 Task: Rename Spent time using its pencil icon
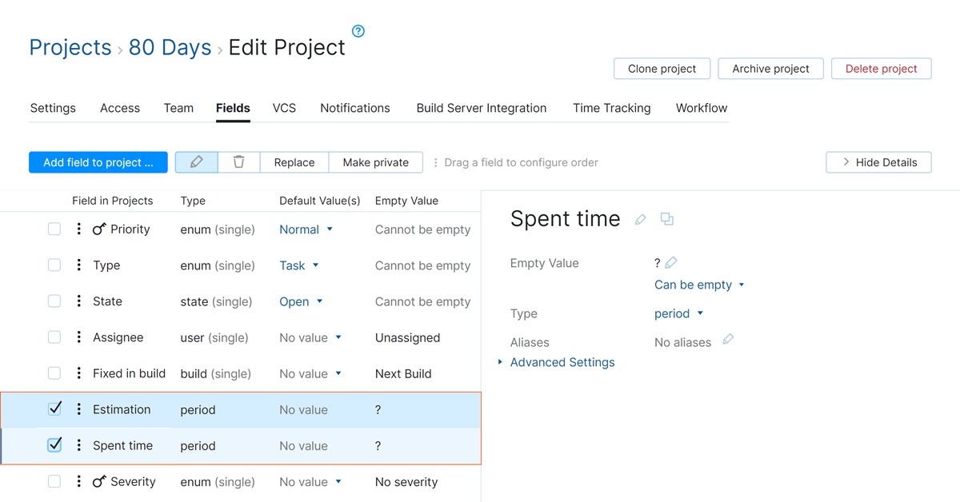(x=639, y=219)
